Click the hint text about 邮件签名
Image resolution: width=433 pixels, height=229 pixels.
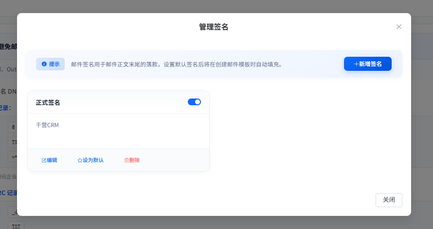pyautogui.click(x=176, y=64)
